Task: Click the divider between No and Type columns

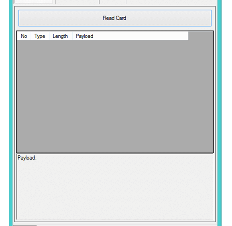Action: [31, 36]
